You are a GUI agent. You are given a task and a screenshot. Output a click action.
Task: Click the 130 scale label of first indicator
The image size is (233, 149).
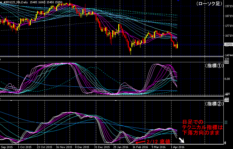point(227,59)
